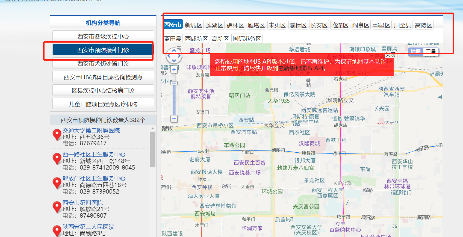Click the red pin beside 交通大学第二附属医院
463x237 pixels.
[x=57, y=135]
